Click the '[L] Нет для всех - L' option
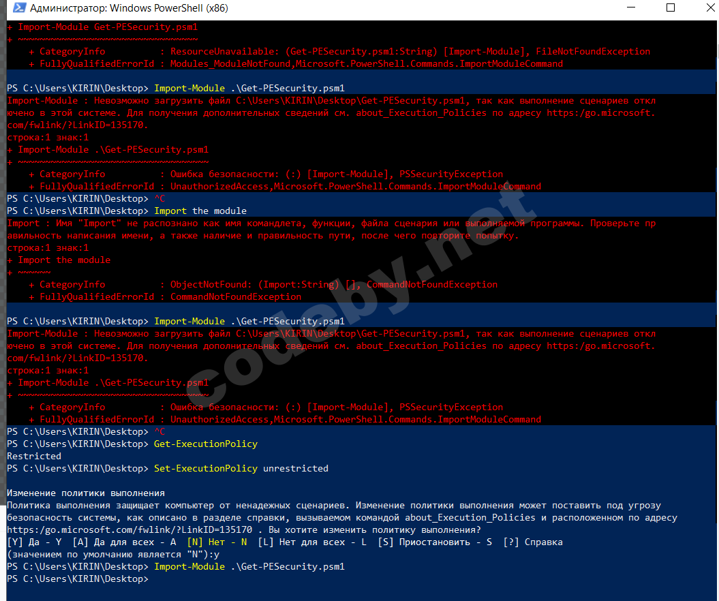Screen dimensions: 719x601 [312, 542]
